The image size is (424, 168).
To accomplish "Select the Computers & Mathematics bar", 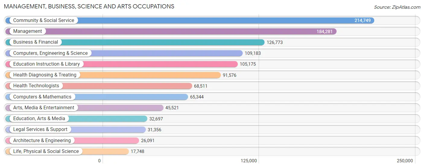I will point(97,97).
